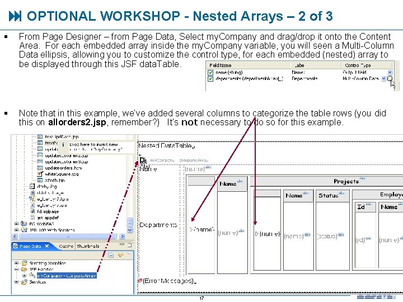The image size is (403, 302).
Task: Expand the Web Services project node
Action: pyautogui.click(x=17, y=230)
